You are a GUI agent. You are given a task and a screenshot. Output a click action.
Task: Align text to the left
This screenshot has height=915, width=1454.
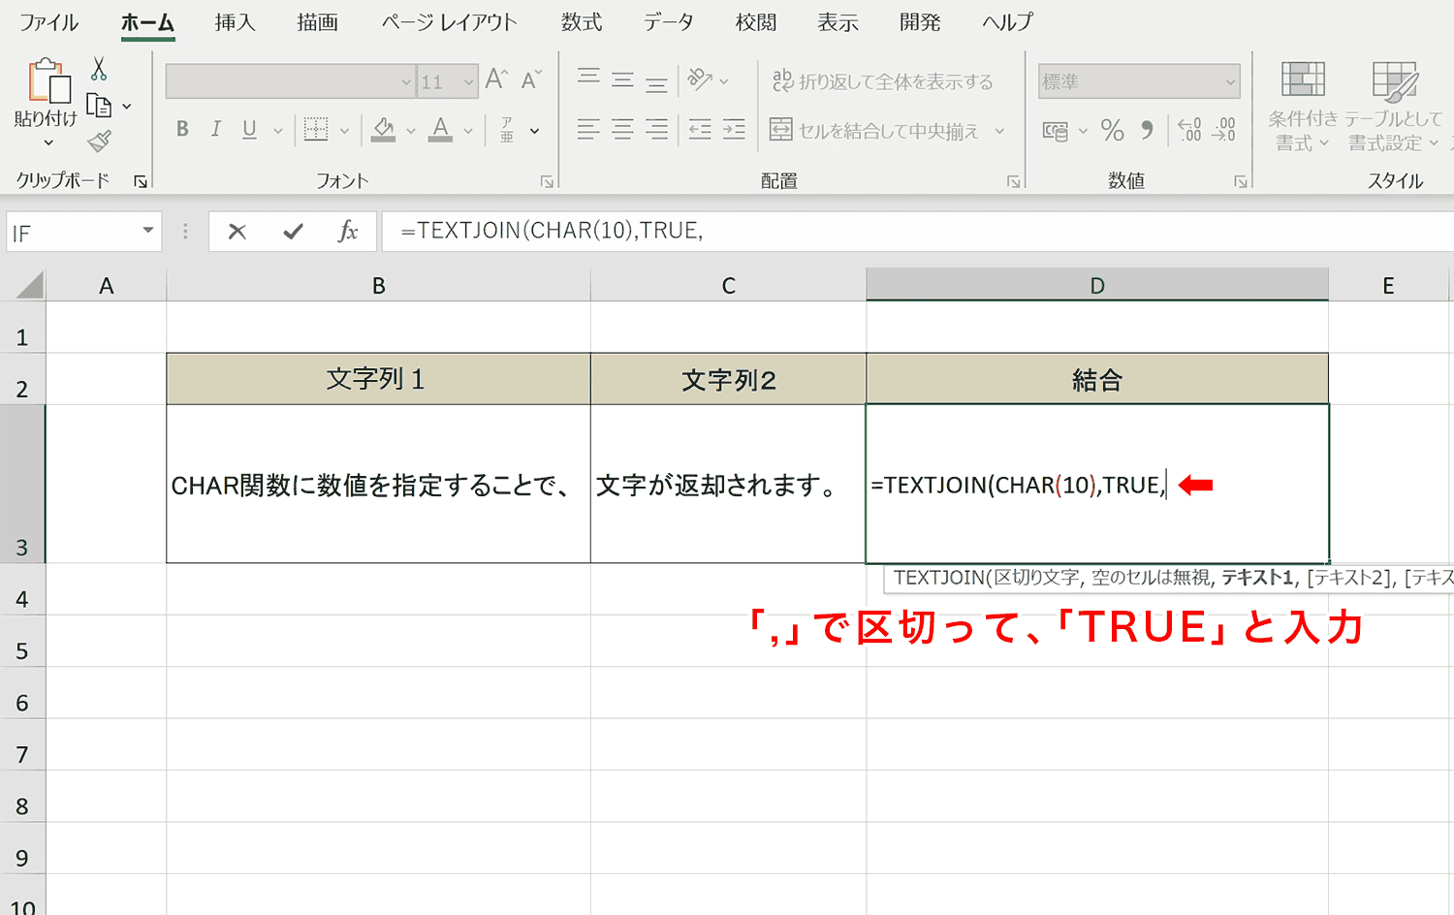coord(588,130)
